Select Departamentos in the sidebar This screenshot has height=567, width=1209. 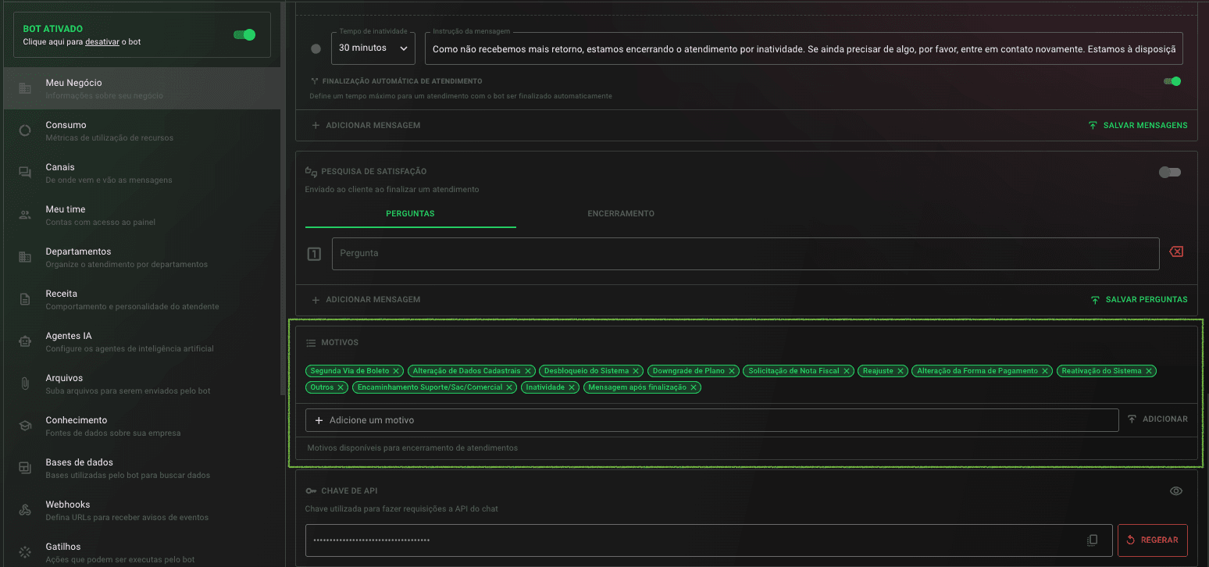point(141,257)
